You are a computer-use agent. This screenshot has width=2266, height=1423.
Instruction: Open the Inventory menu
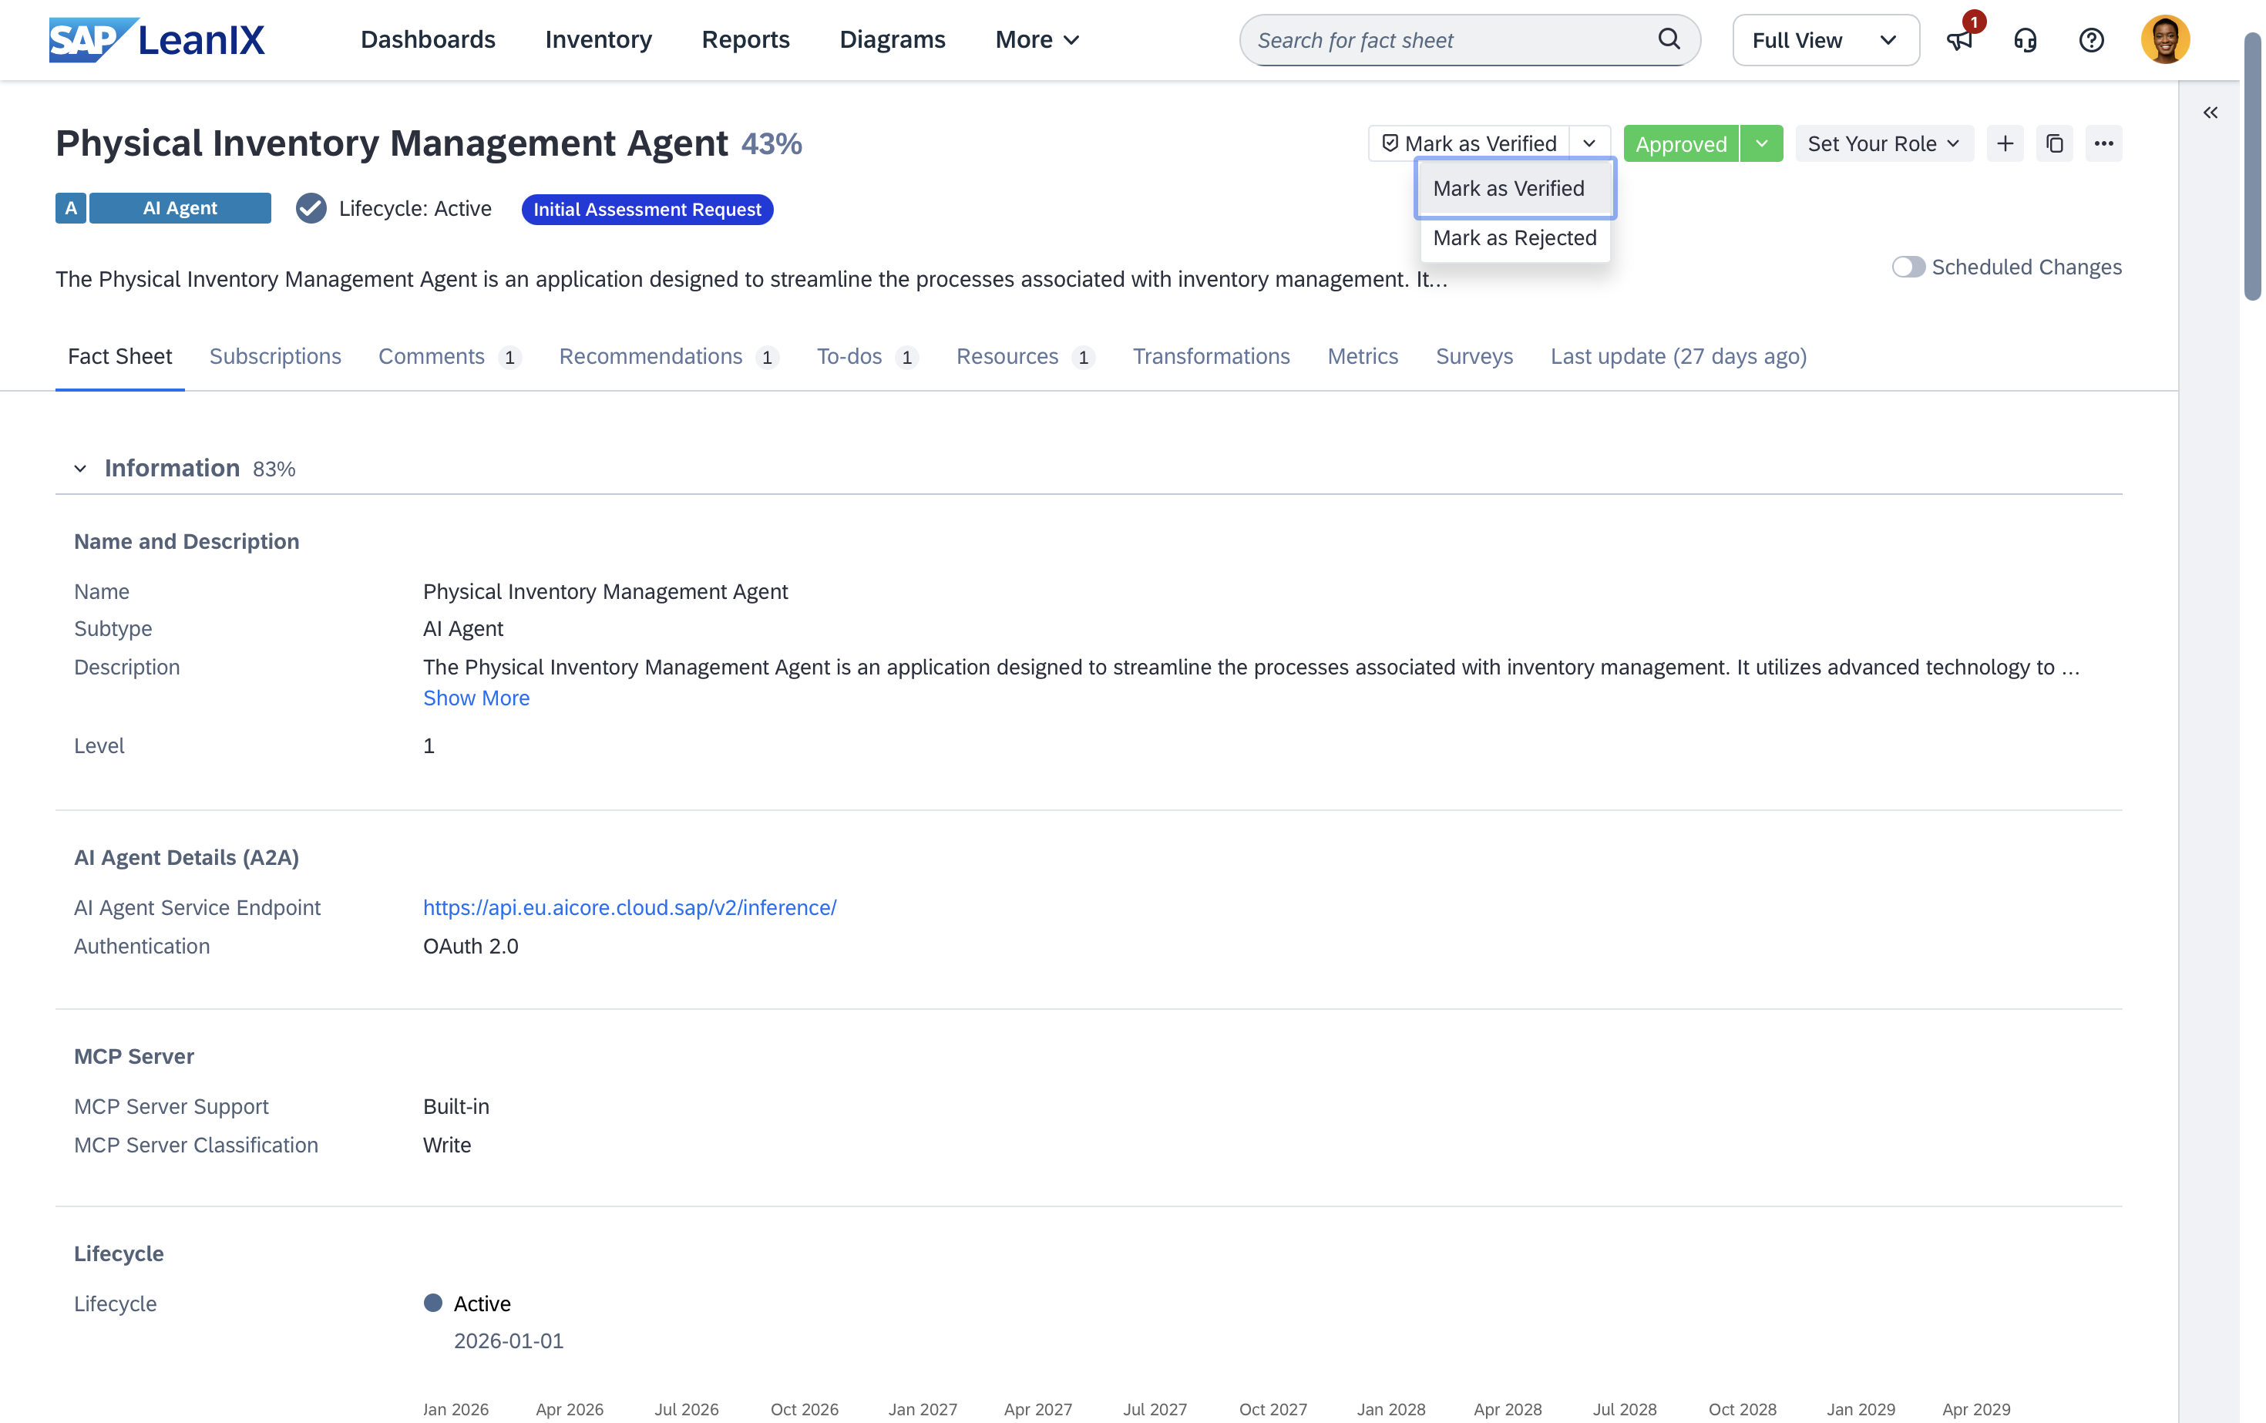point(597,39)
